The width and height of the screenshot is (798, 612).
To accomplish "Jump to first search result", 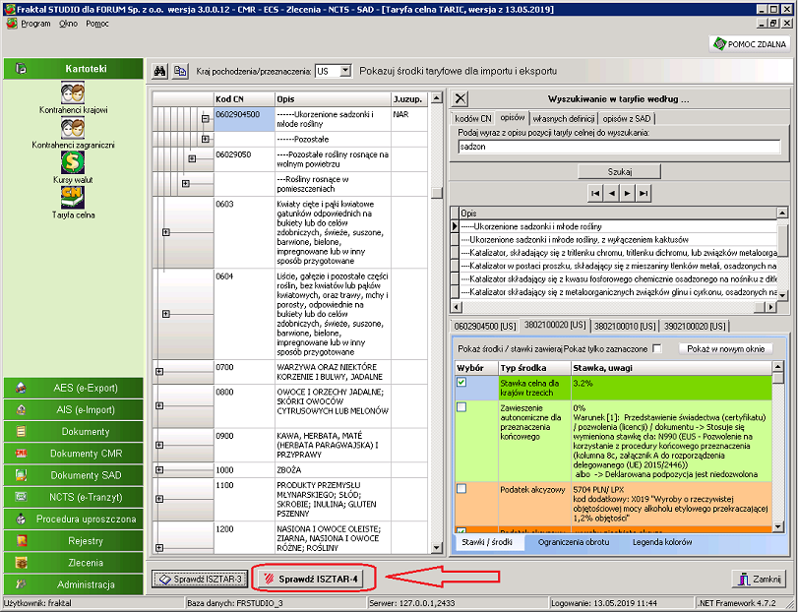I will [x=595, y=193].
